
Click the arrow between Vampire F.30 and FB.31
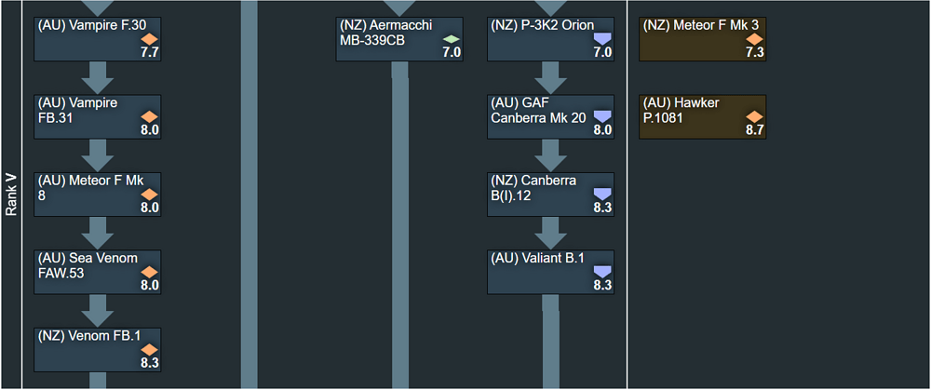pos(98,77)
